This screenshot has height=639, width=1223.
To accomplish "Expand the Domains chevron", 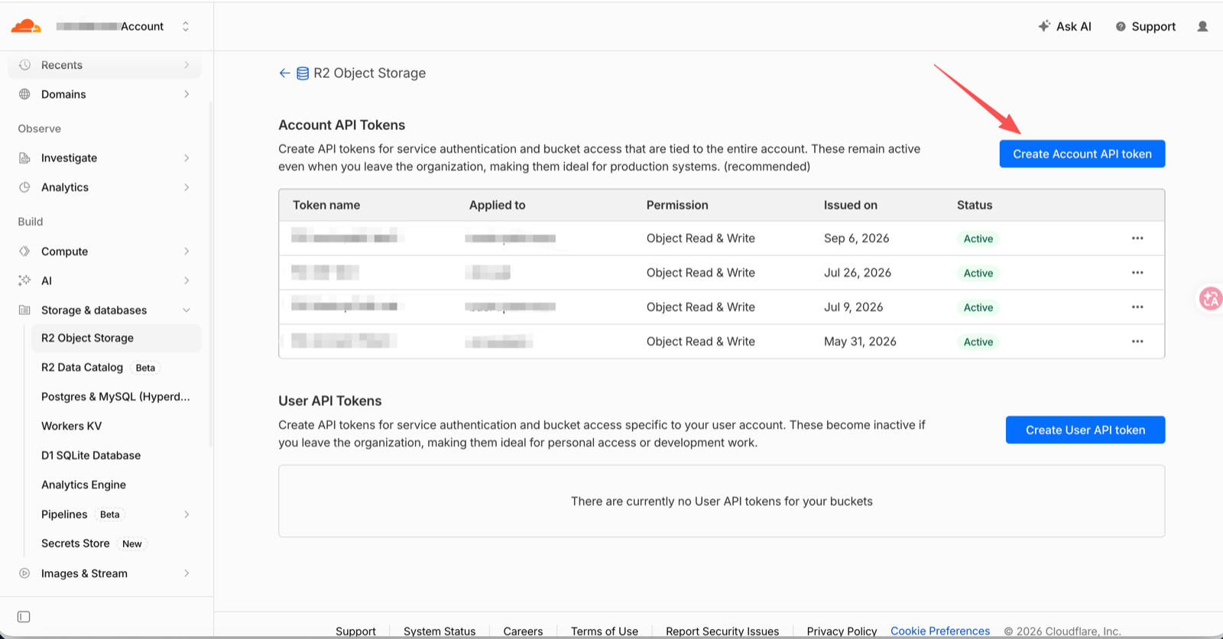I will [x=187, y=94].
